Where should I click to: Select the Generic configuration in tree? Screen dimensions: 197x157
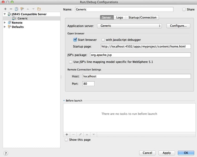coord(23,19)
